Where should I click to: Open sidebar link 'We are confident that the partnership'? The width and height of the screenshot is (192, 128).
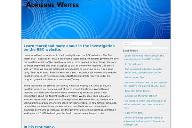(x=145, y=84)
